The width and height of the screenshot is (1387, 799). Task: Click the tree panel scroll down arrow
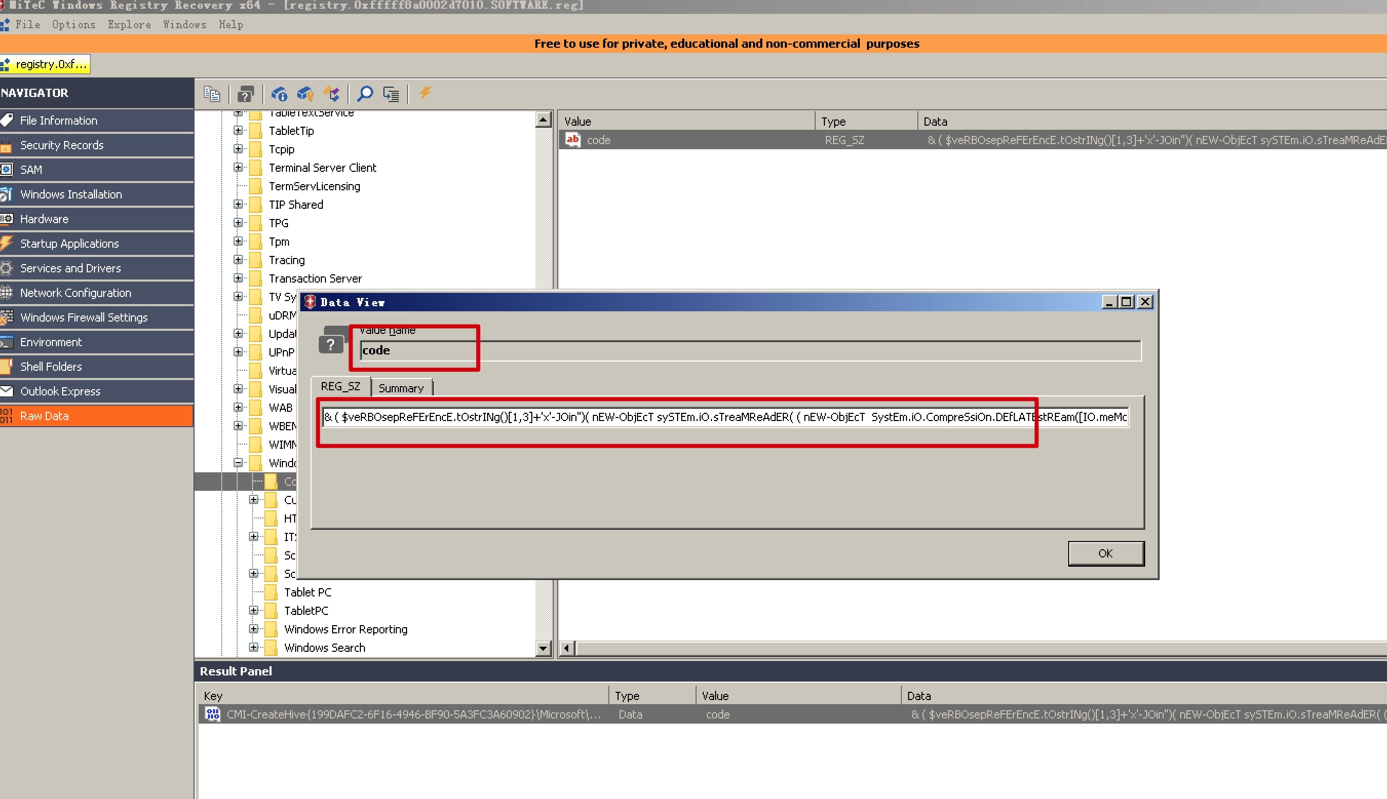(x=543, y=648)
